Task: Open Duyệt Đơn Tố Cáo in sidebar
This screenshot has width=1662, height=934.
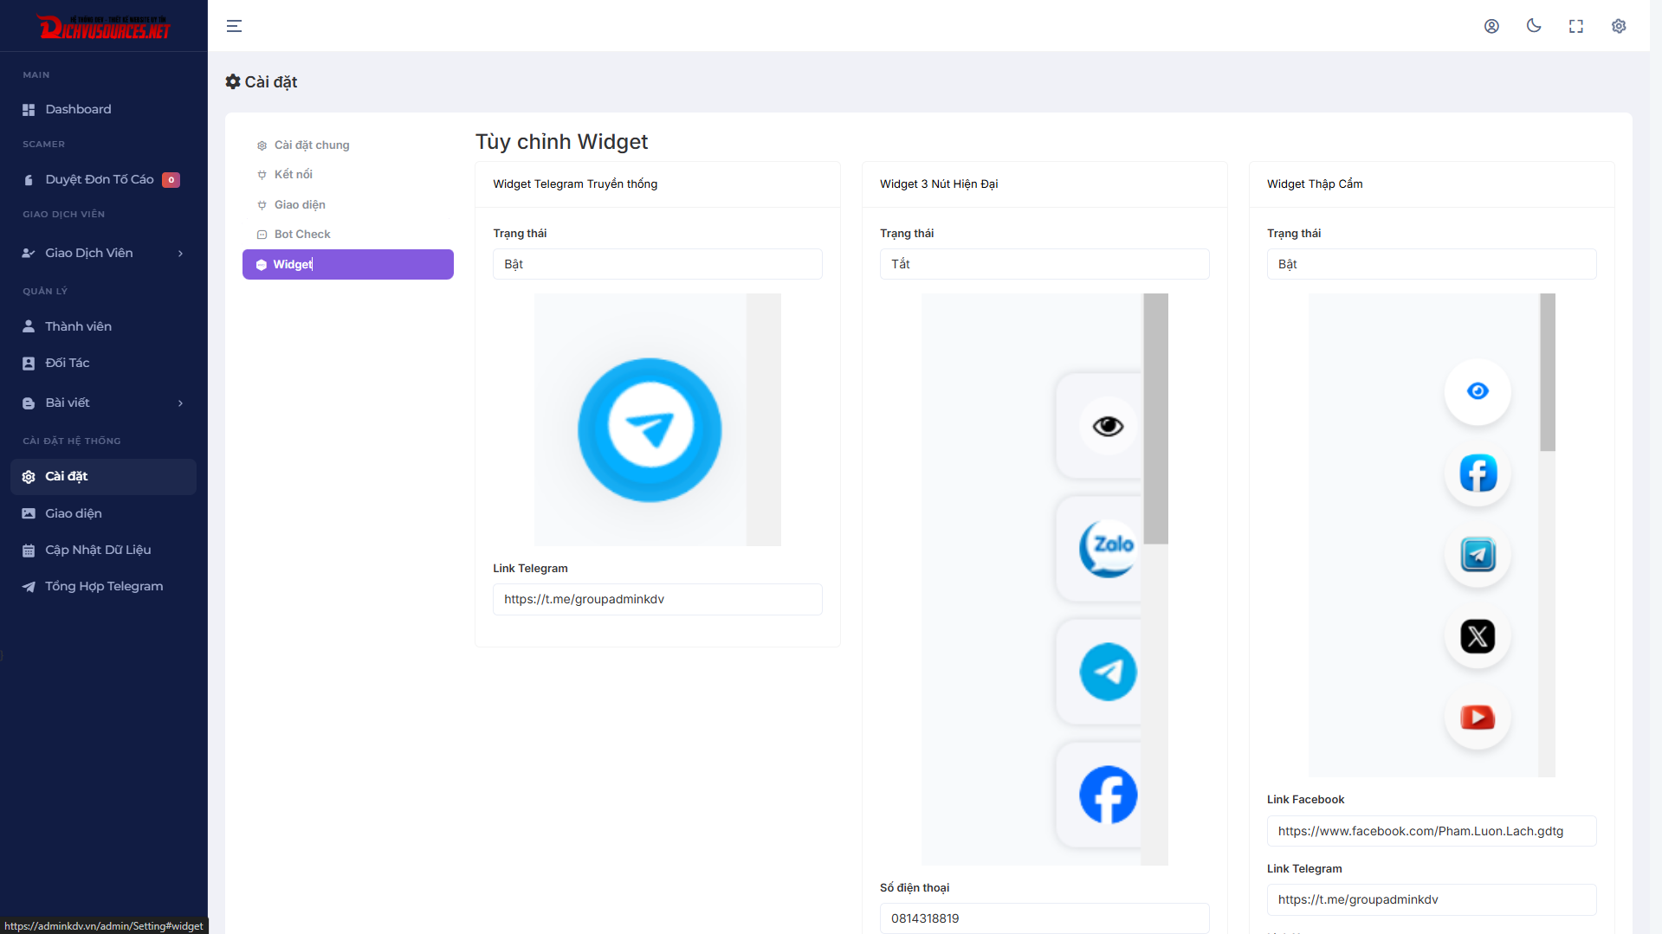Action: pos(100,179)
